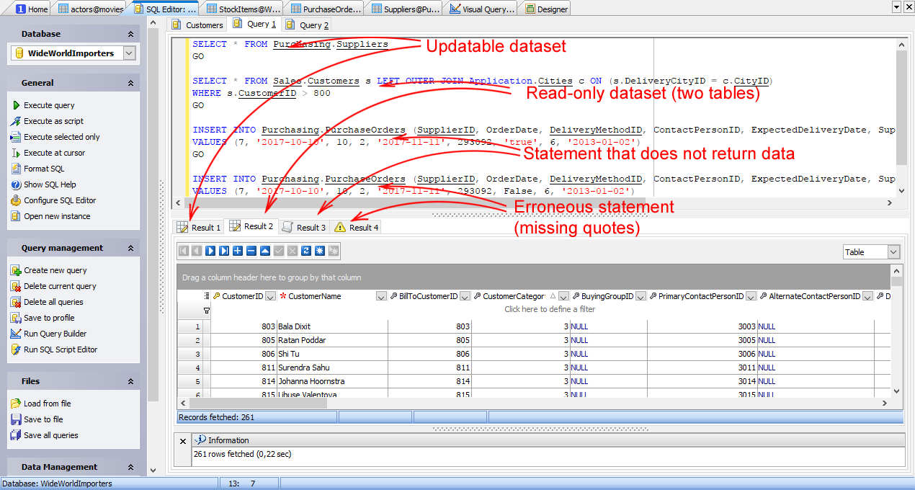Collapse the Query management panel
This screenshot has width=915, height=490.
click(130, 248)
